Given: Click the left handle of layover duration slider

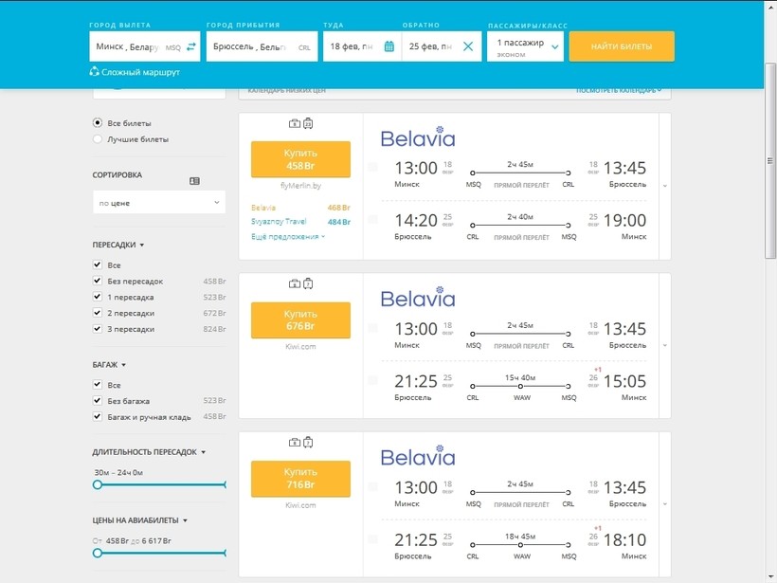Looking at the screenshot, I should point(98,484).
